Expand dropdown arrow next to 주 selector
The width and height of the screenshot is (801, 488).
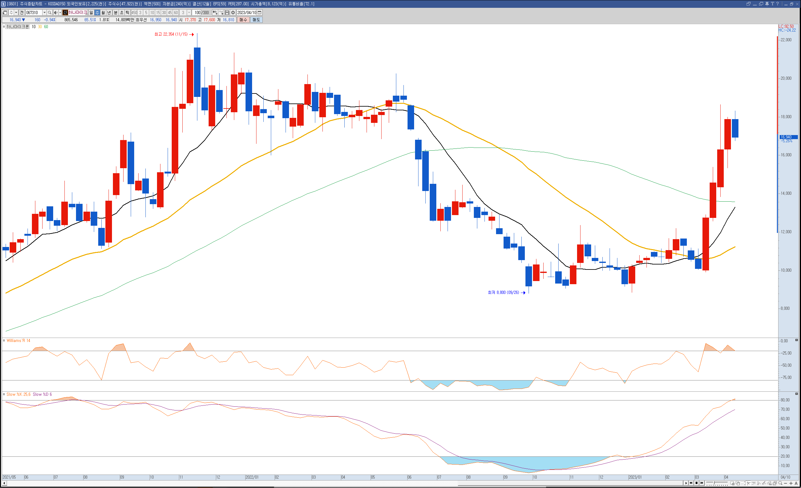(x=16, y=13)
